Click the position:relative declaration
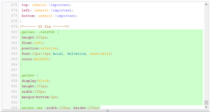This screenshot has width=210, height=112. [x=40, y=48]
